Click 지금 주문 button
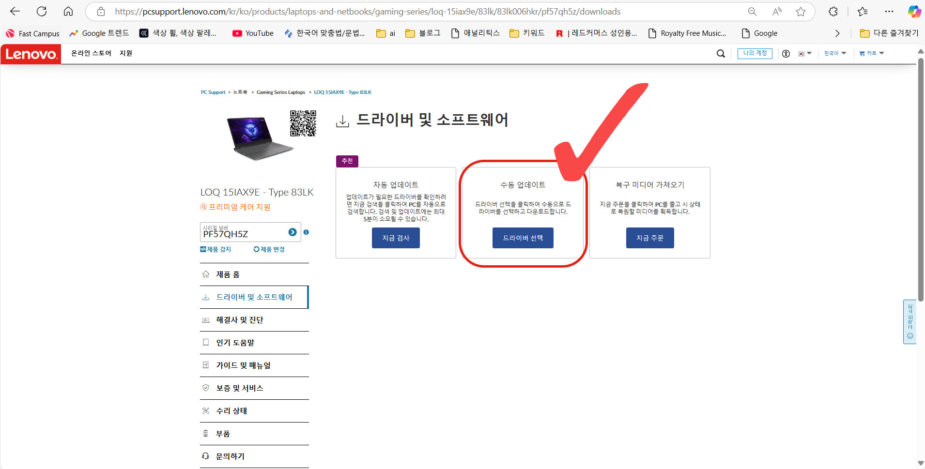Image resolution: width=925 pixels, height=469 pixels. click(x=650, y=238)
